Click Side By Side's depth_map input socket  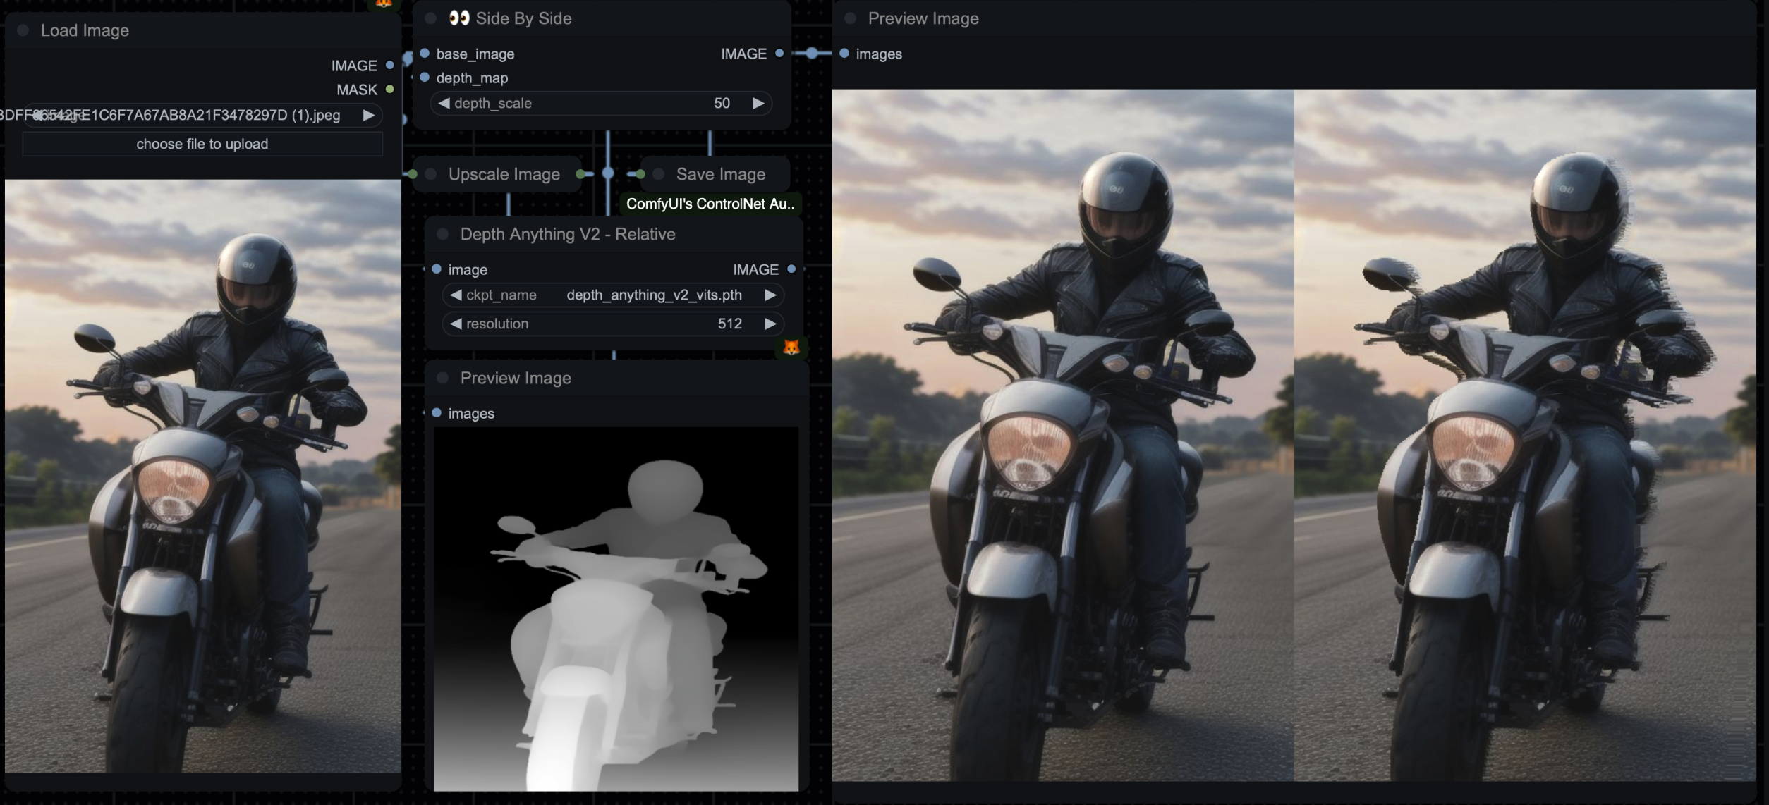425,78
